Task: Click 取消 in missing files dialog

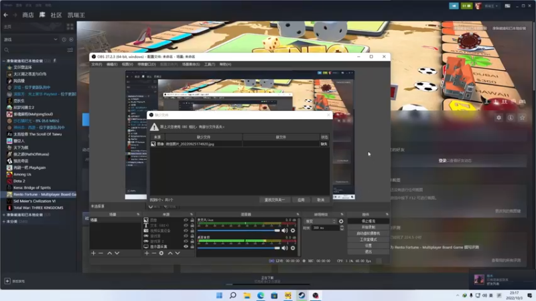Action: [321, 200]
